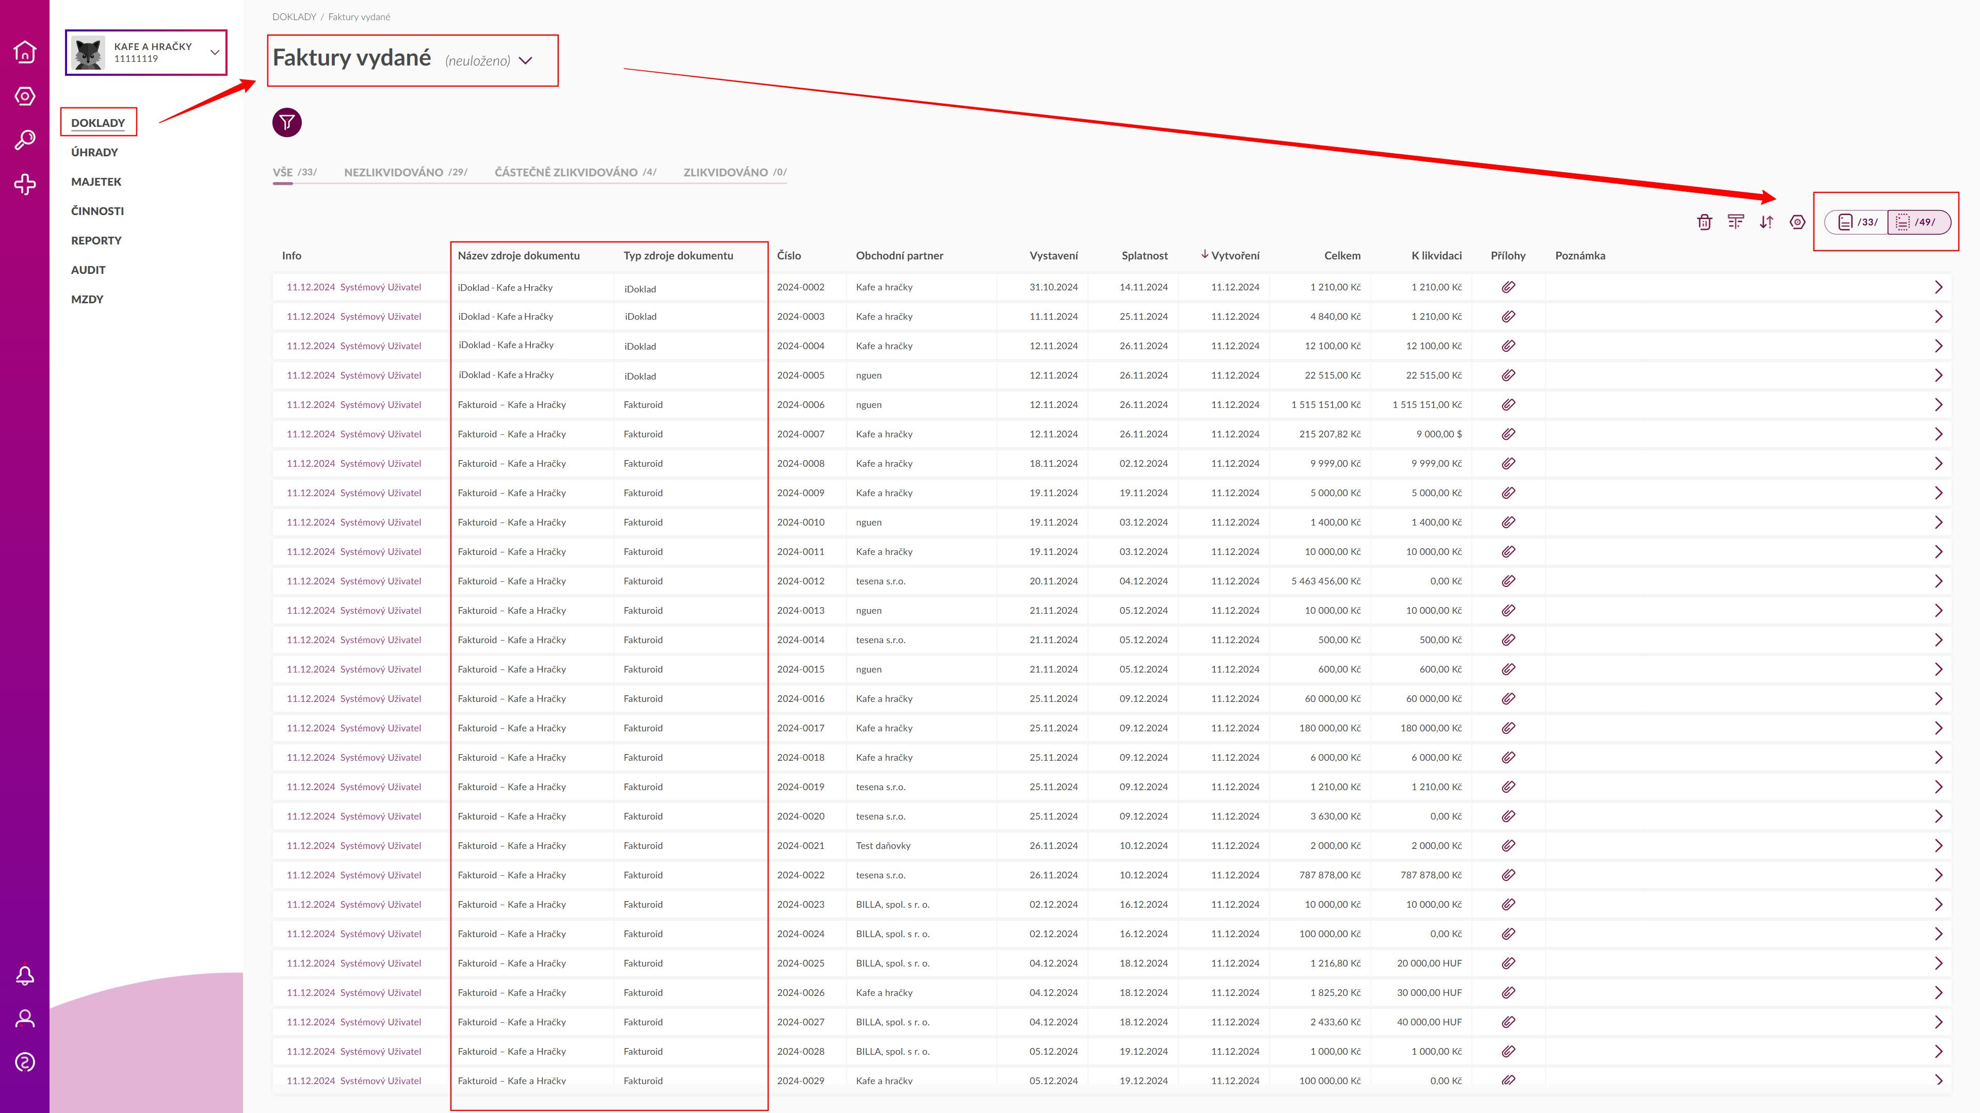Click K likvidaci column header
Viewport: 1980px width, 1113px height.
click(1437, 255)
